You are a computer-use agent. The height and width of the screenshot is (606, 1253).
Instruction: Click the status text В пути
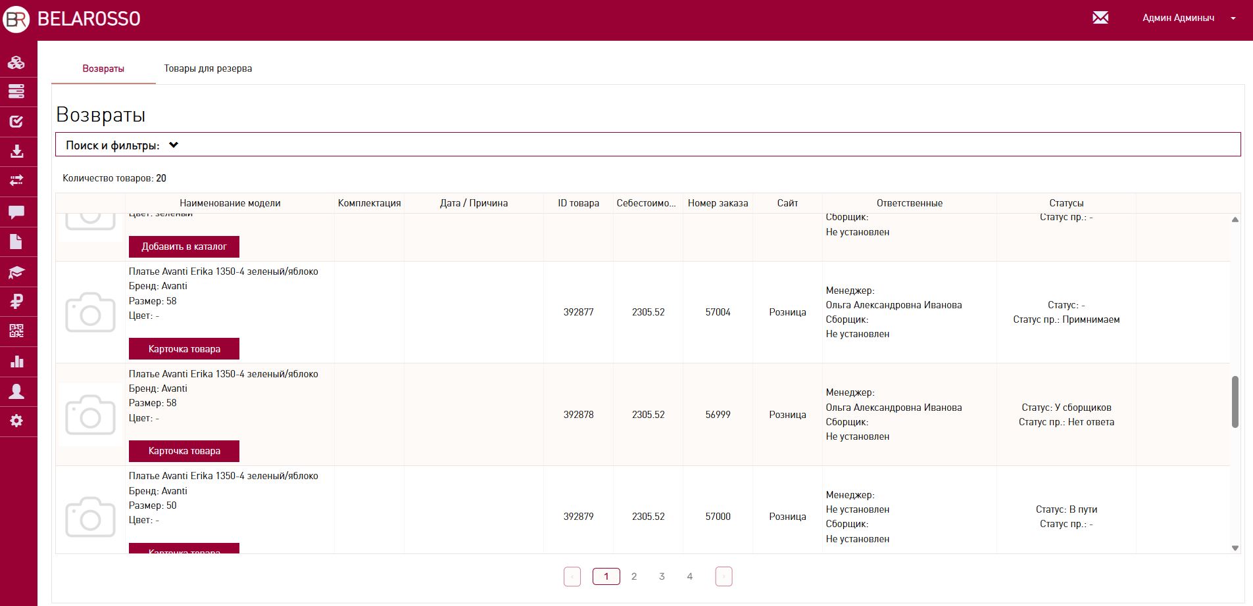coord(1083,509)
